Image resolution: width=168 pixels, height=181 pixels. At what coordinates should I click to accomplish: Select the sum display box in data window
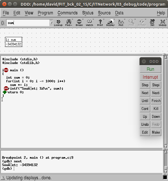(x=14, y=42)
